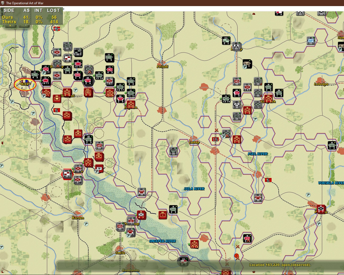Click the circled KIEV city label
This screenshot has height=275, width=344.
pos(25,84)
